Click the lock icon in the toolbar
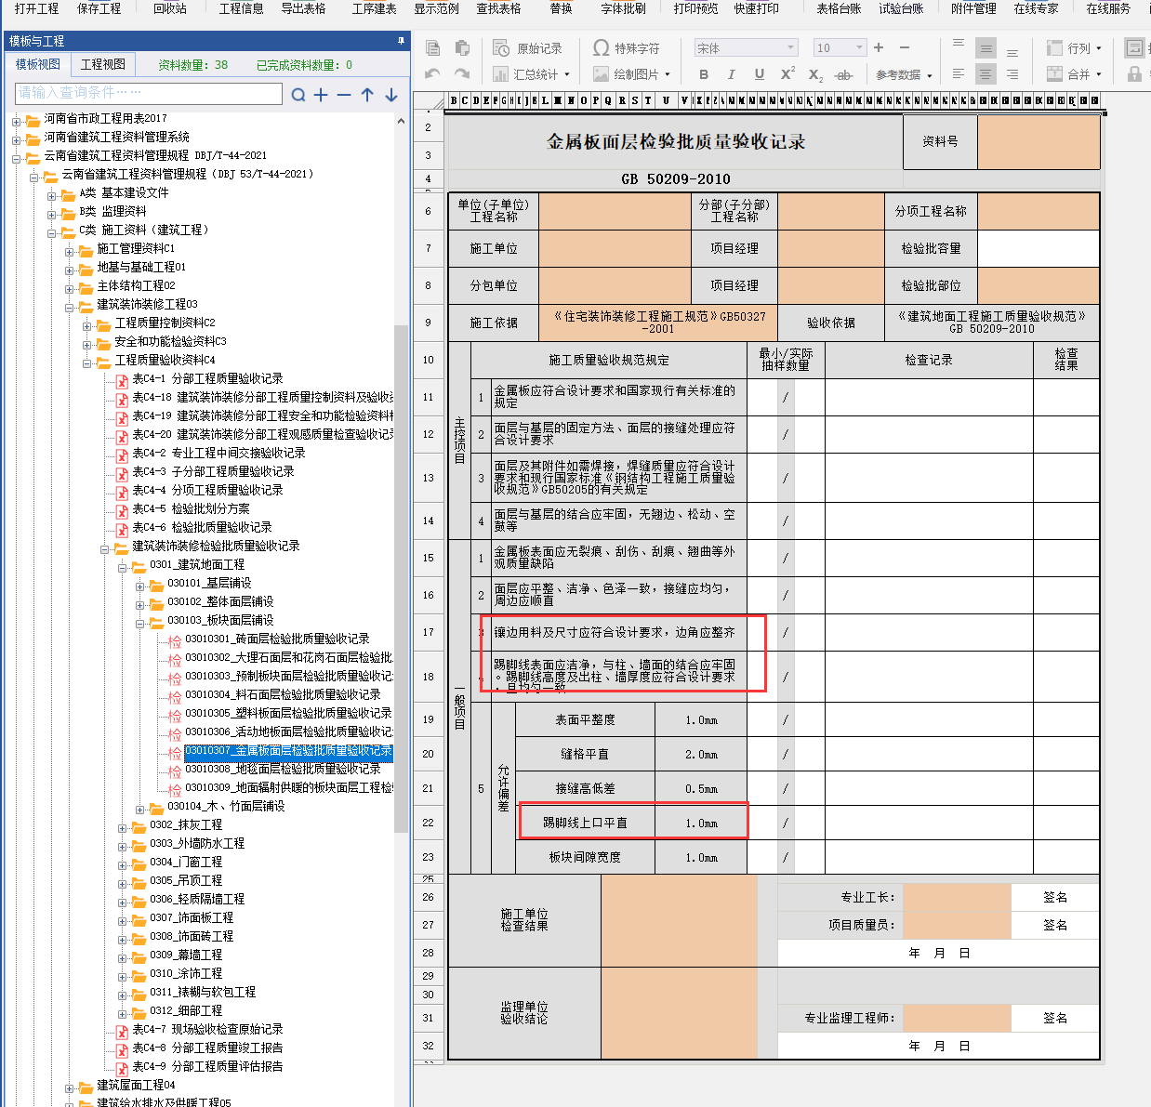Image resolution: width=1151 pixels, height=1107 pixels. click(x=1134, y=74)
